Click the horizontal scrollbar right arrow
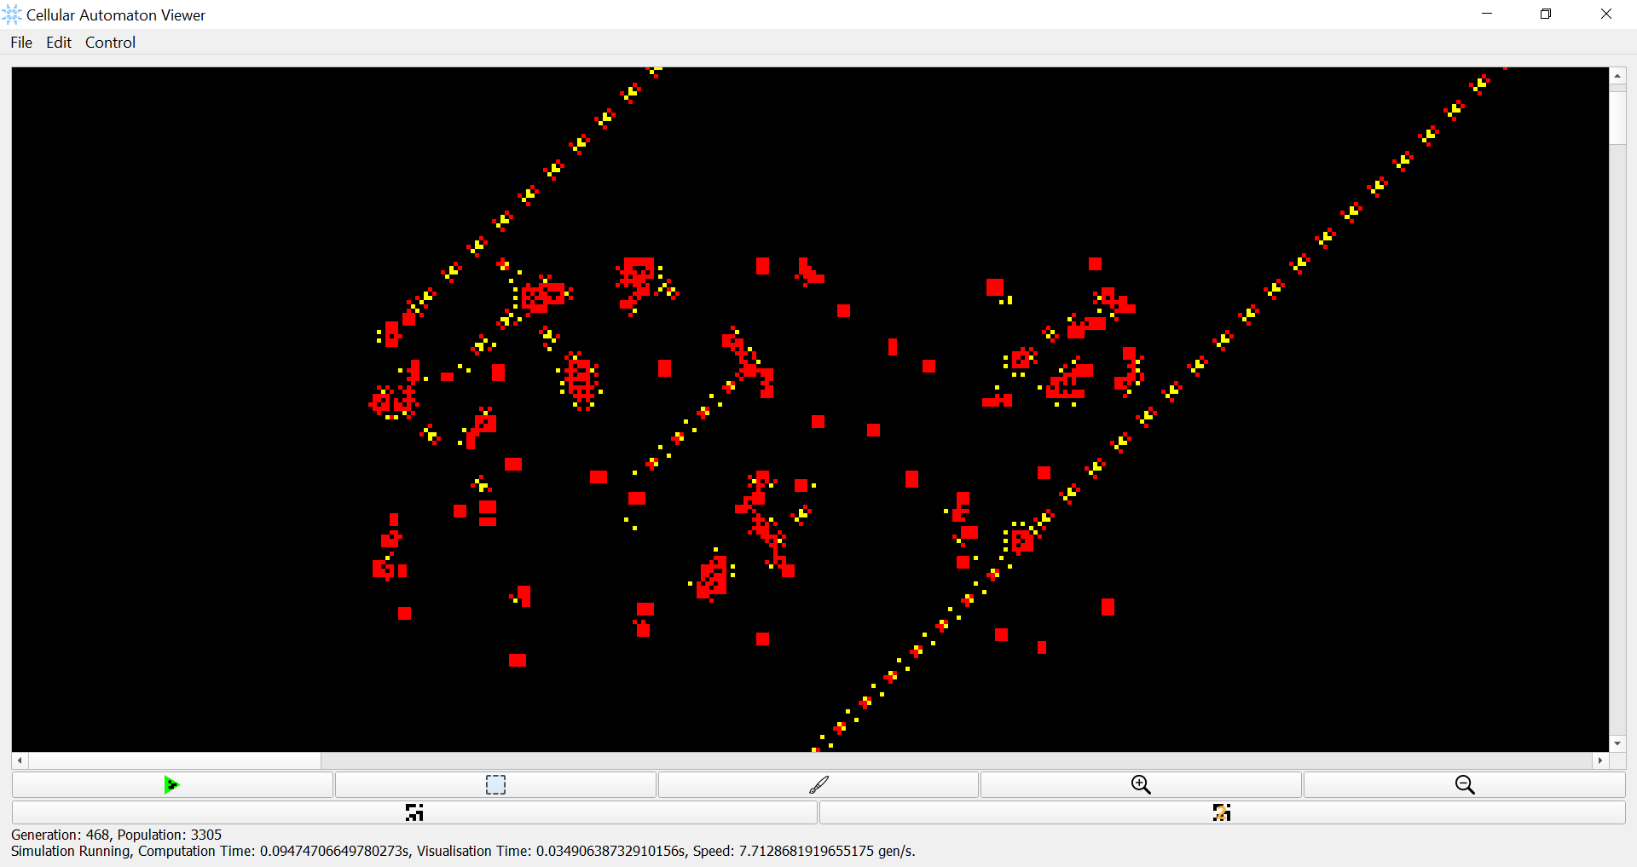This screenshot has height=867, width=1637. 1600,760
